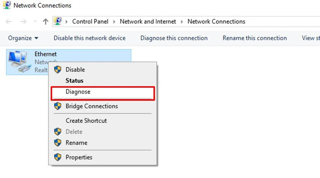Click Diagnose this connection toolbar button

(174, 38)
